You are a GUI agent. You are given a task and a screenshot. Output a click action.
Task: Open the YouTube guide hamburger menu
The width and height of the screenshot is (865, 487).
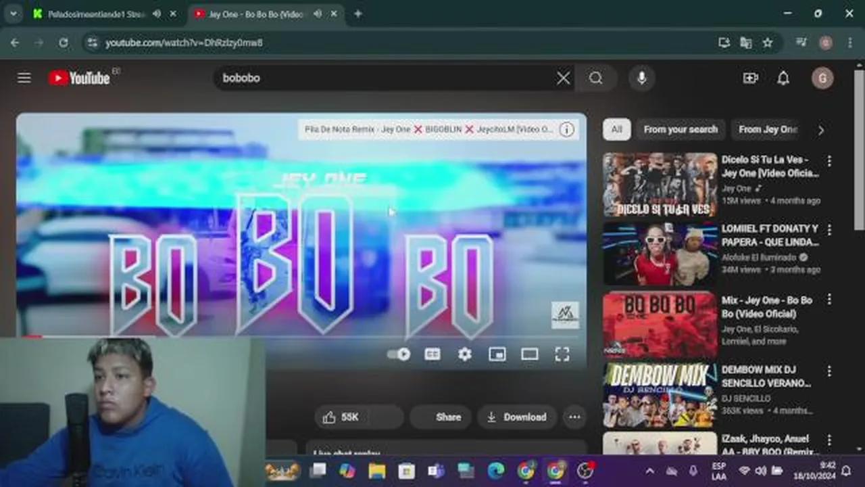[x=24, y=78]
